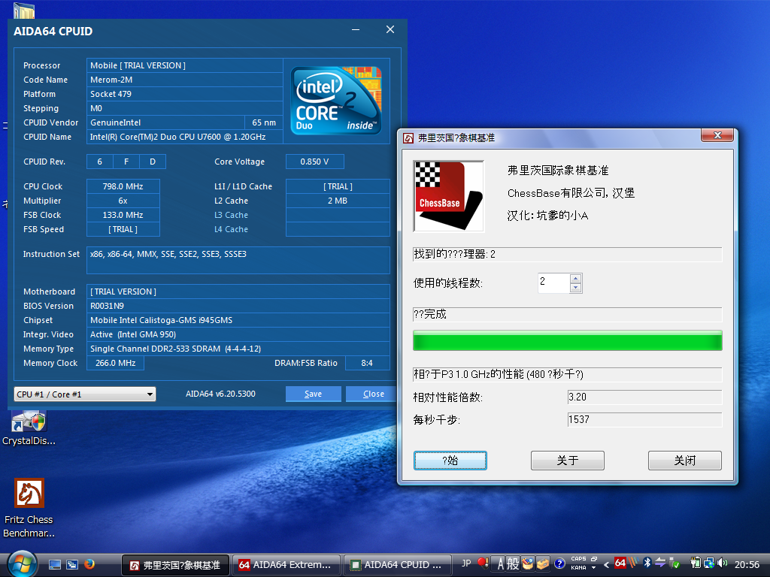Click the green benchmark progress bar
The width and height of the screenshot is (770, 577).
(x=567, y=340)
